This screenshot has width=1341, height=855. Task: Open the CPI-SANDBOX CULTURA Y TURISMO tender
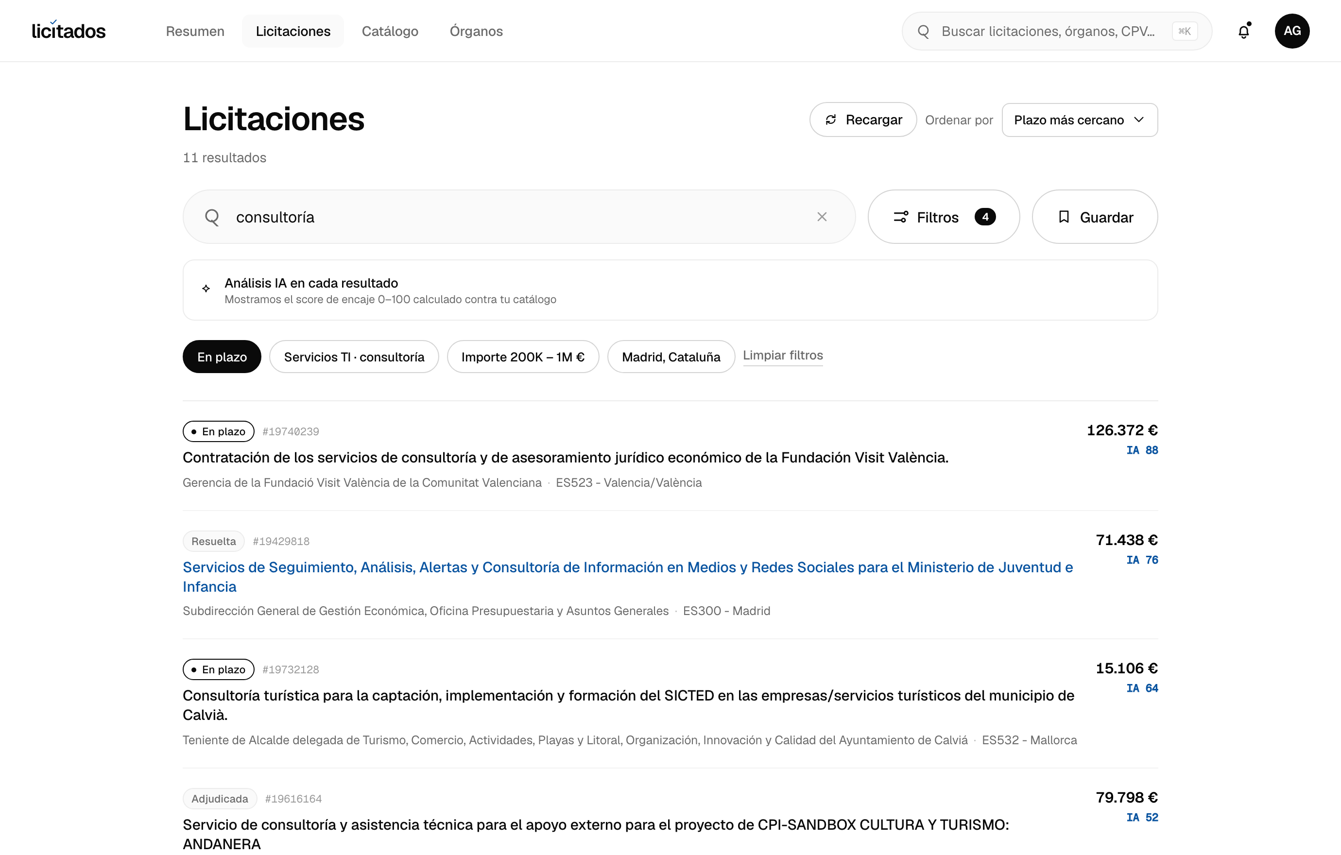pos(596,834)
